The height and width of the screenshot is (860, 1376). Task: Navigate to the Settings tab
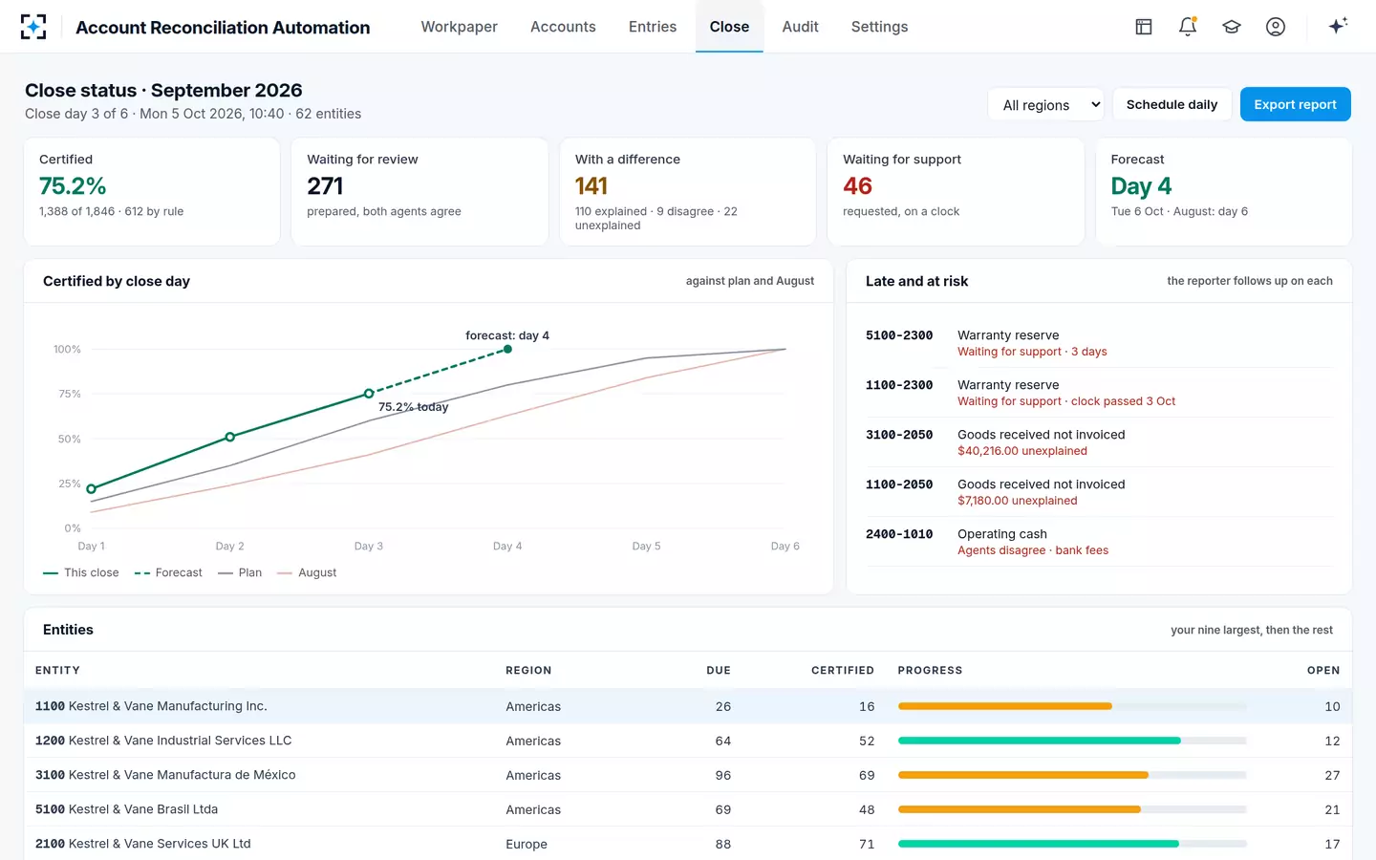[879, 27]
